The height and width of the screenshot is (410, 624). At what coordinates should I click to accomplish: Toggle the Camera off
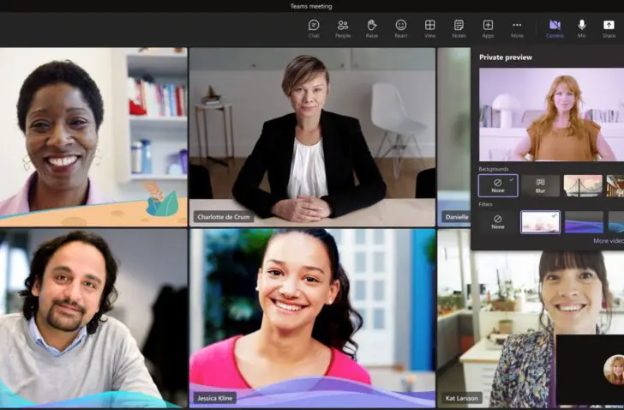point(555,28)
